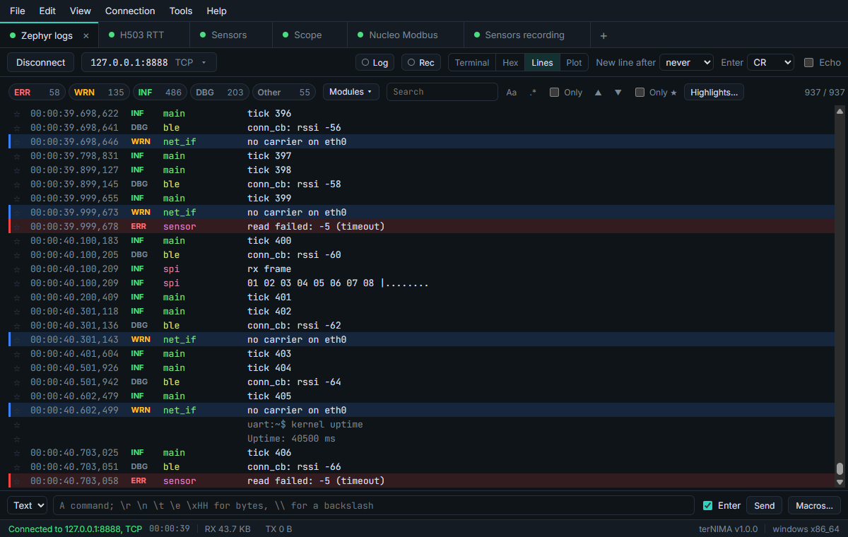
Task: Toggle the Other 55 filter
Action: [x=283, y=93]
